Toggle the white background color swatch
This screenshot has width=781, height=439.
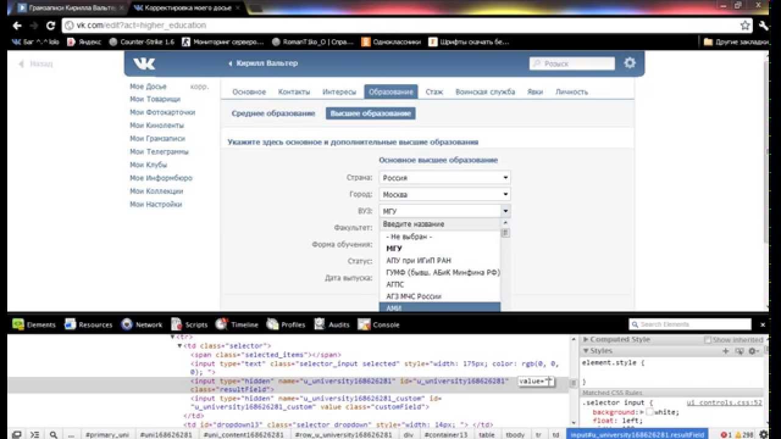pyautogui.click(x=650, y=412)
